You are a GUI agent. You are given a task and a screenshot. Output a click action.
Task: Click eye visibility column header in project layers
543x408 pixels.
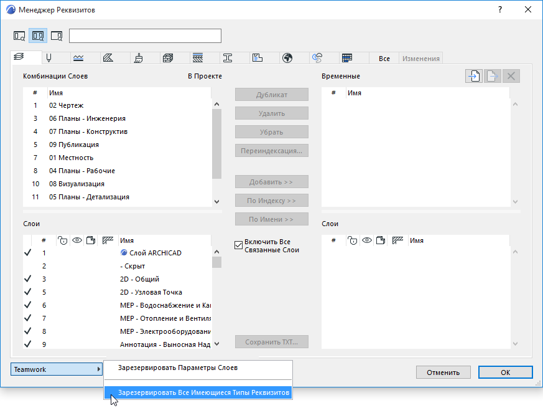click(77, 240)
